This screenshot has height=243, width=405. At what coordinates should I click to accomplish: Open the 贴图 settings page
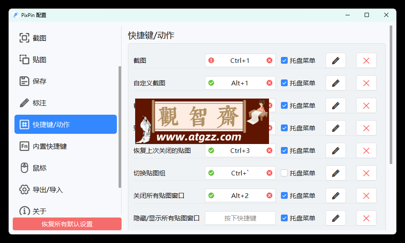[x=65, y=59]
